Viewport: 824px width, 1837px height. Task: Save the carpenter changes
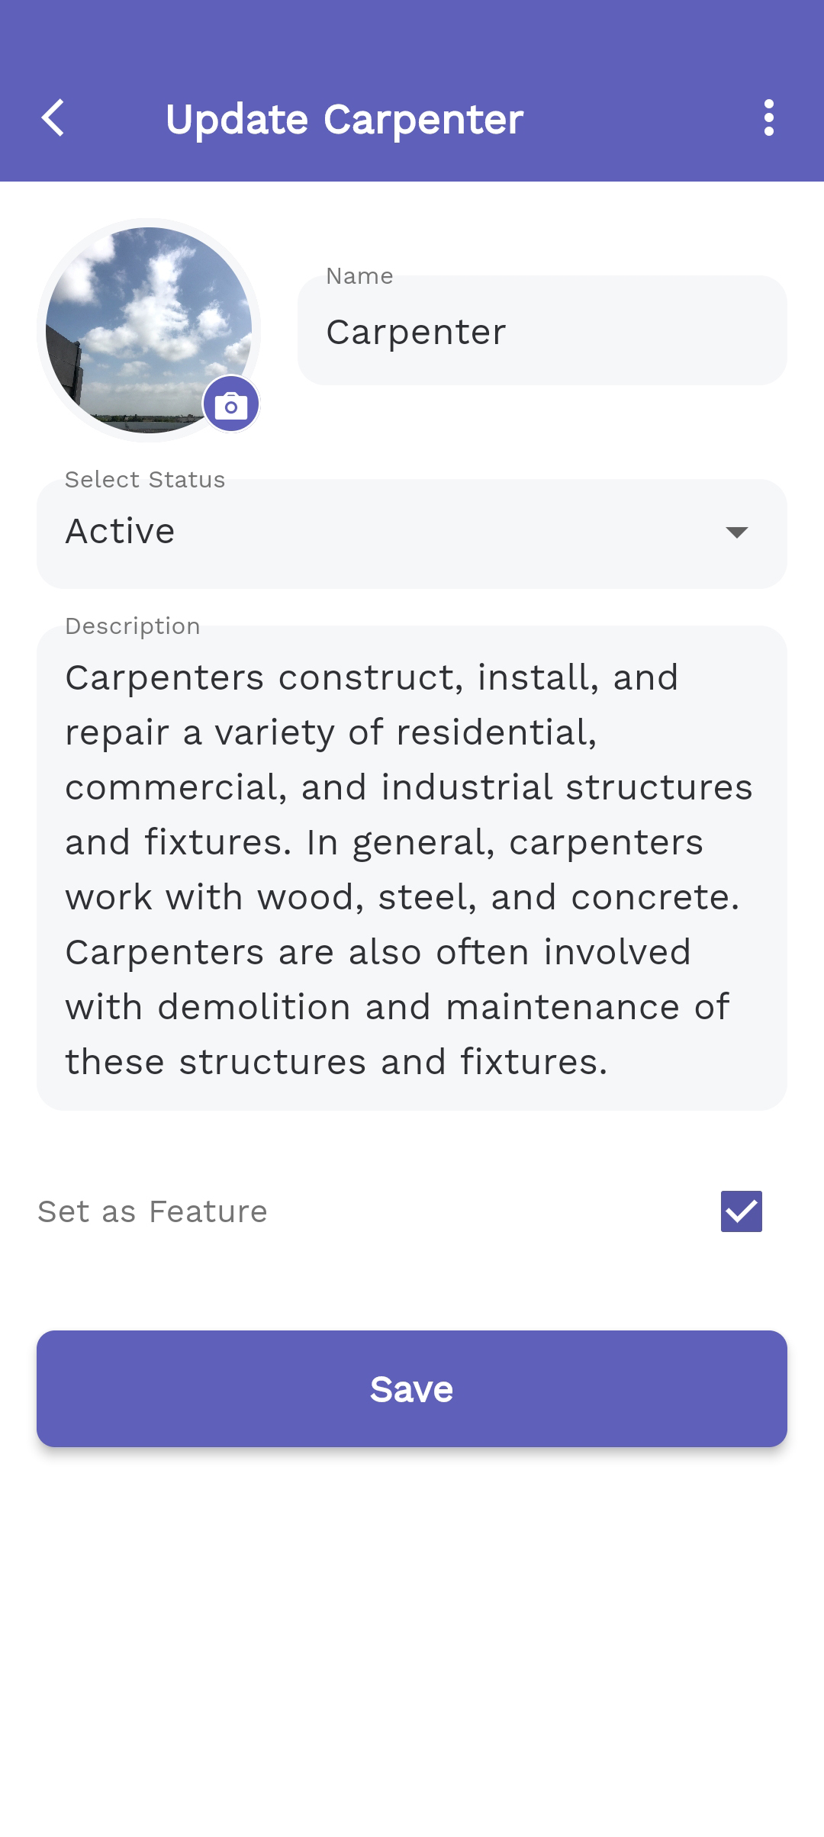pos(412,1388)
